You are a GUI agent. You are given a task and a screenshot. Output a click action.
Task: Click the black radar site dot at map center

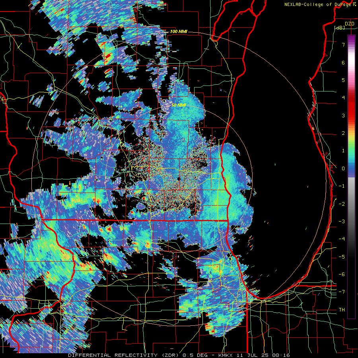point(179,179)
